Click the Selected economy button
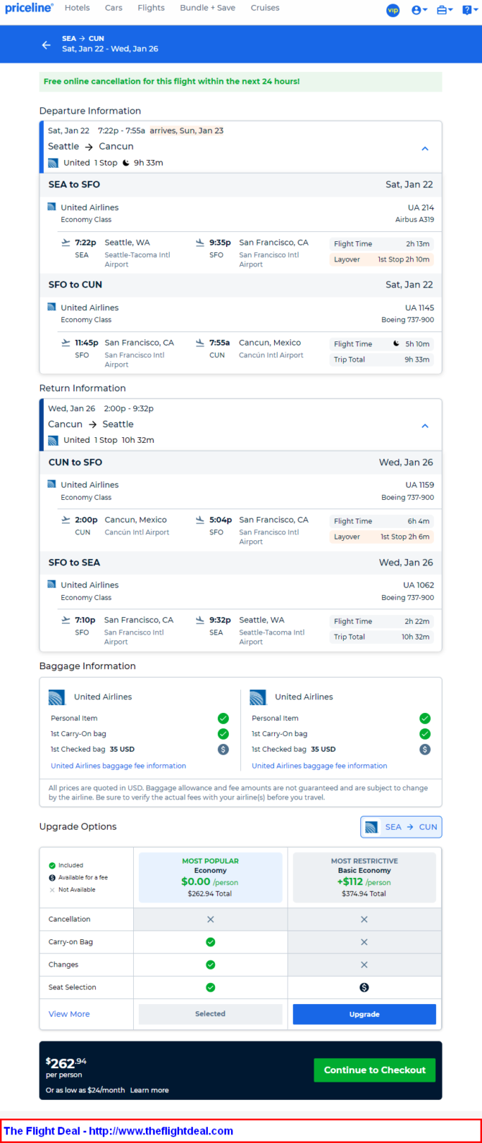 click(210, 1014)
